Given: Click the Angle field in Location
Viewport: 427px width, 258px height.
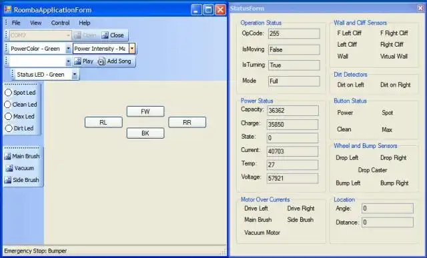Looking at the screenshot, I should 388,209.
